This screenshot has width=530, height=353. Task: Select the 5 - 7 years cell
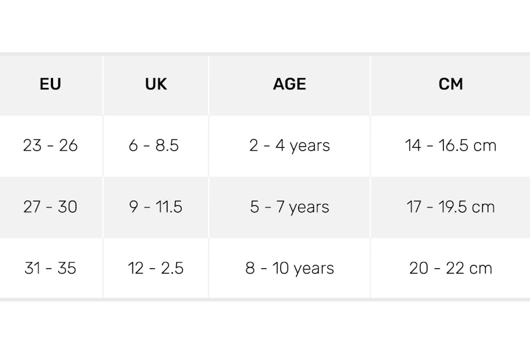(290, 207)
